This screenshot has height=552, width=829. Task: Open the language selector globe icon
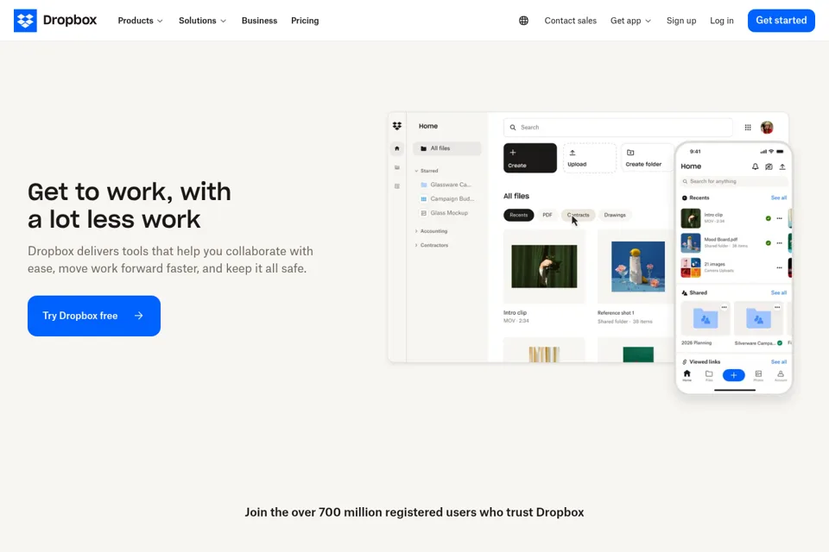[523, 21]
